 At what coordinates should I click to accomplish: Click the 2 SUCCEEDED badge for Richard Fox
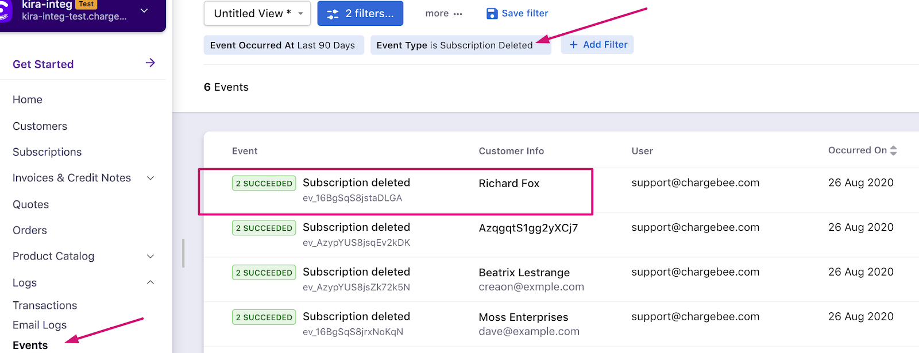coord(264,183)
